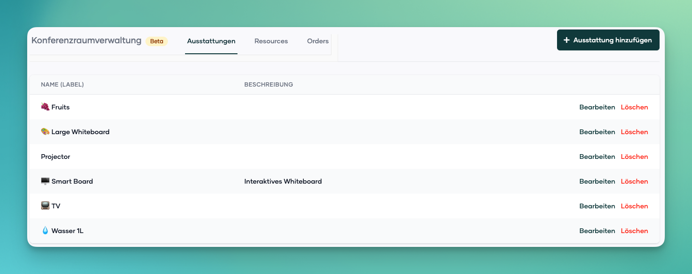Screen dimensions: 692x274
Task: Click the plus icon in Ausstattung hinzufügen
Action: point(567,40)
